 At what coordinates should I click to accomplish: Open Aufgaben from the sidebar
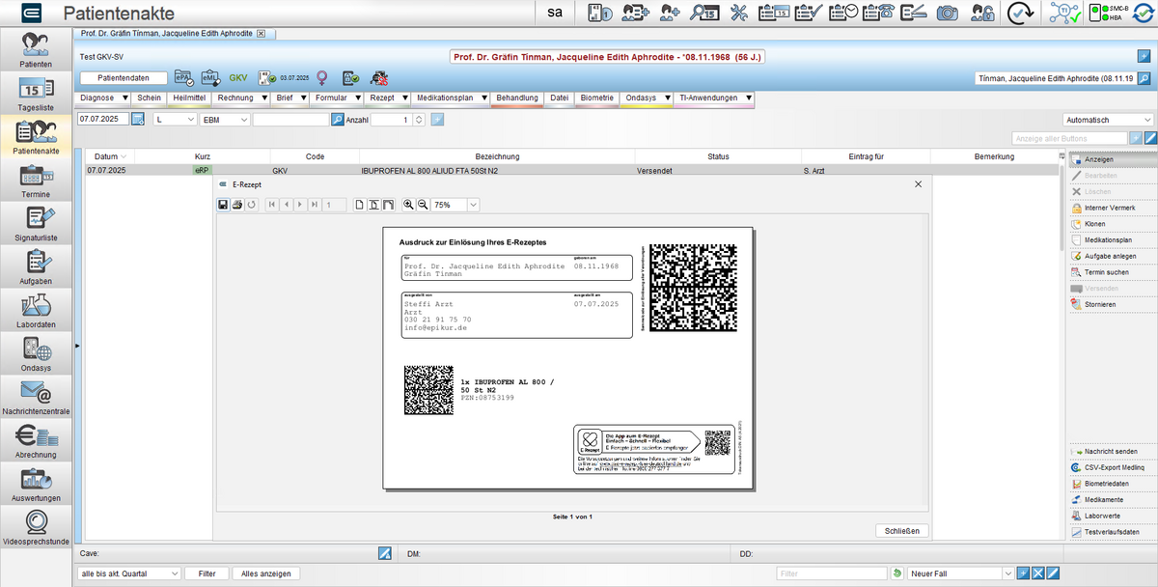(x=36, y=267)
